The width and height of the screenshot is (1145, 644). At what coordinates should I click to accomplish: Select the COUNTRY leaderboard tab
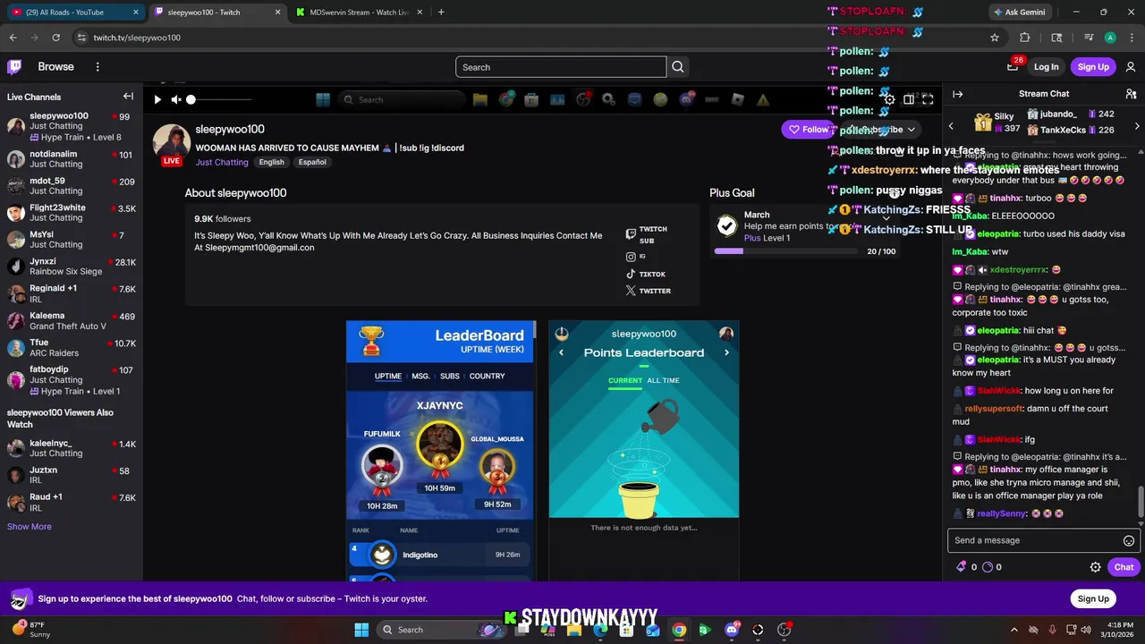(x=487, y=377)
